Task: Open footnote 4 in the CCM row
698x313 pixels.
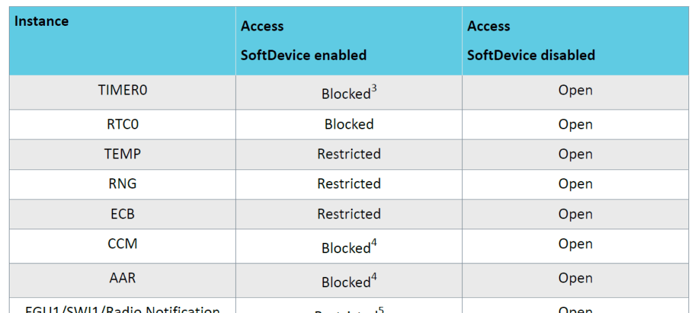Action: (374, 243)
